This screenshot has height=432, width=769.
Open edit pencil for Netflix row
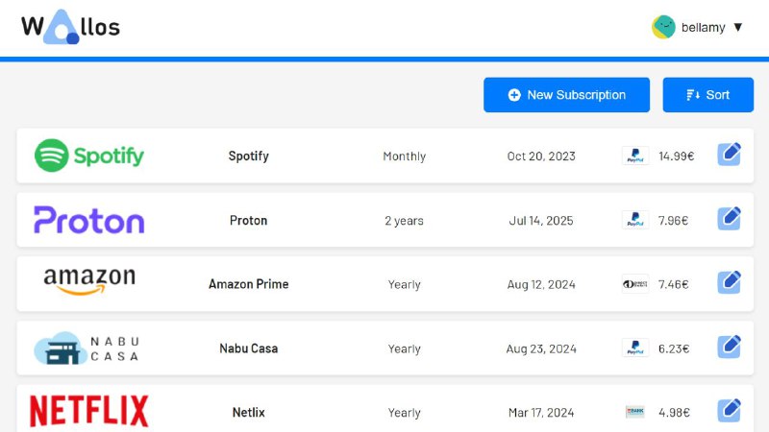coord(729,411)
